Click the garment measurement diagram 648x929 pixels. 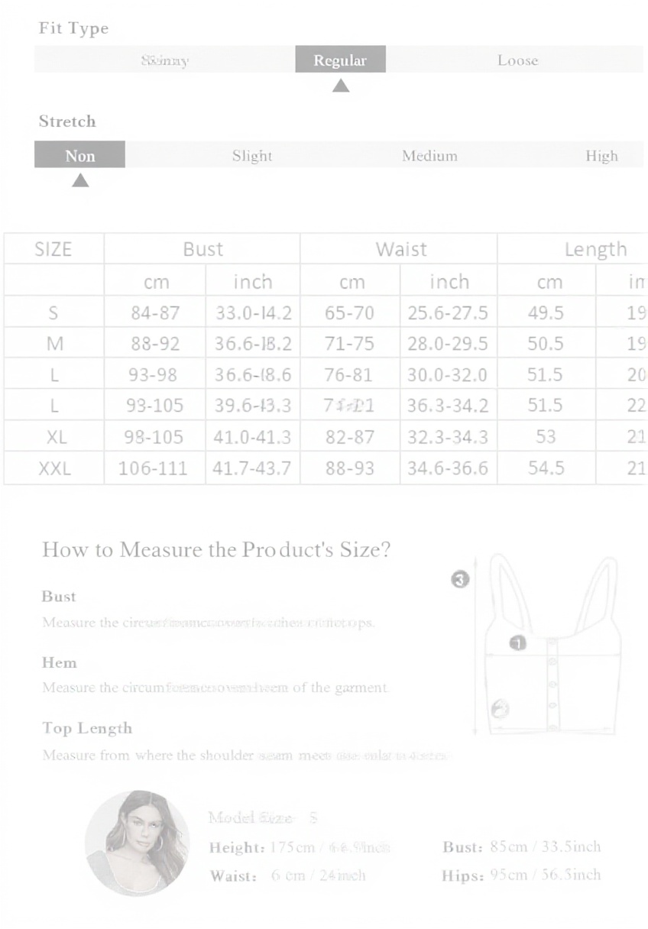coord(547,646)
